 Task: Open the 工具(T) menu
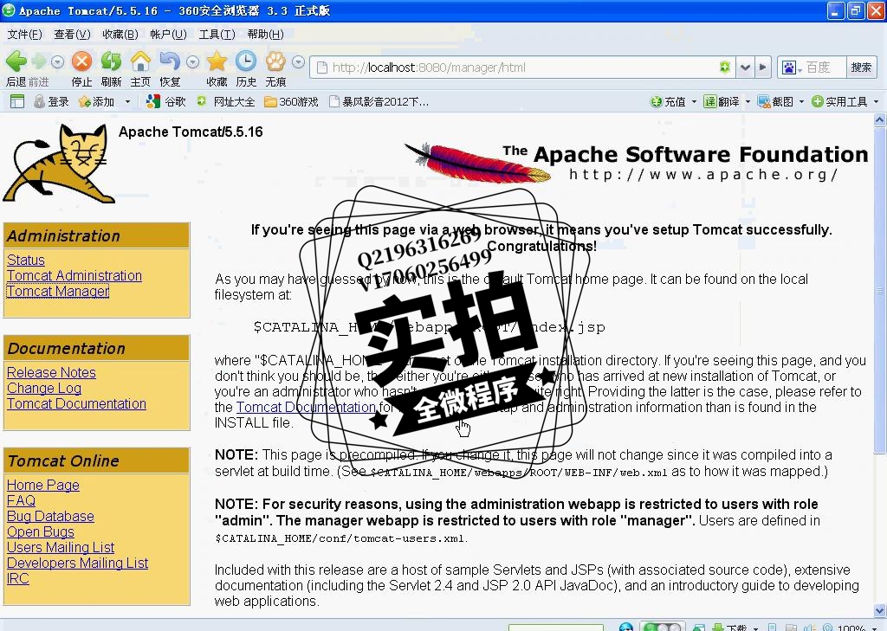217,35
